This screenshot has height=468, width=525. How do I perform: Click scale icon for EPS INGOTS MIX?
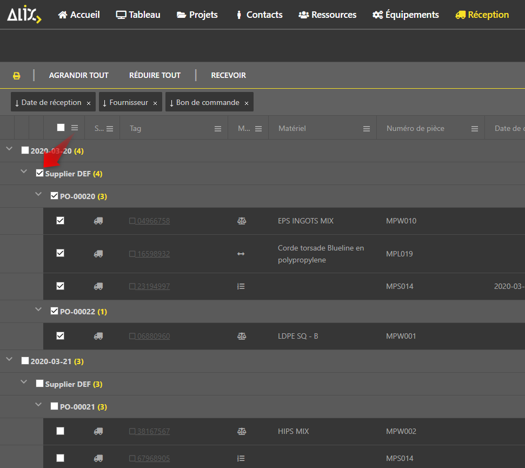pyautogui.click(x=242, y=221)
